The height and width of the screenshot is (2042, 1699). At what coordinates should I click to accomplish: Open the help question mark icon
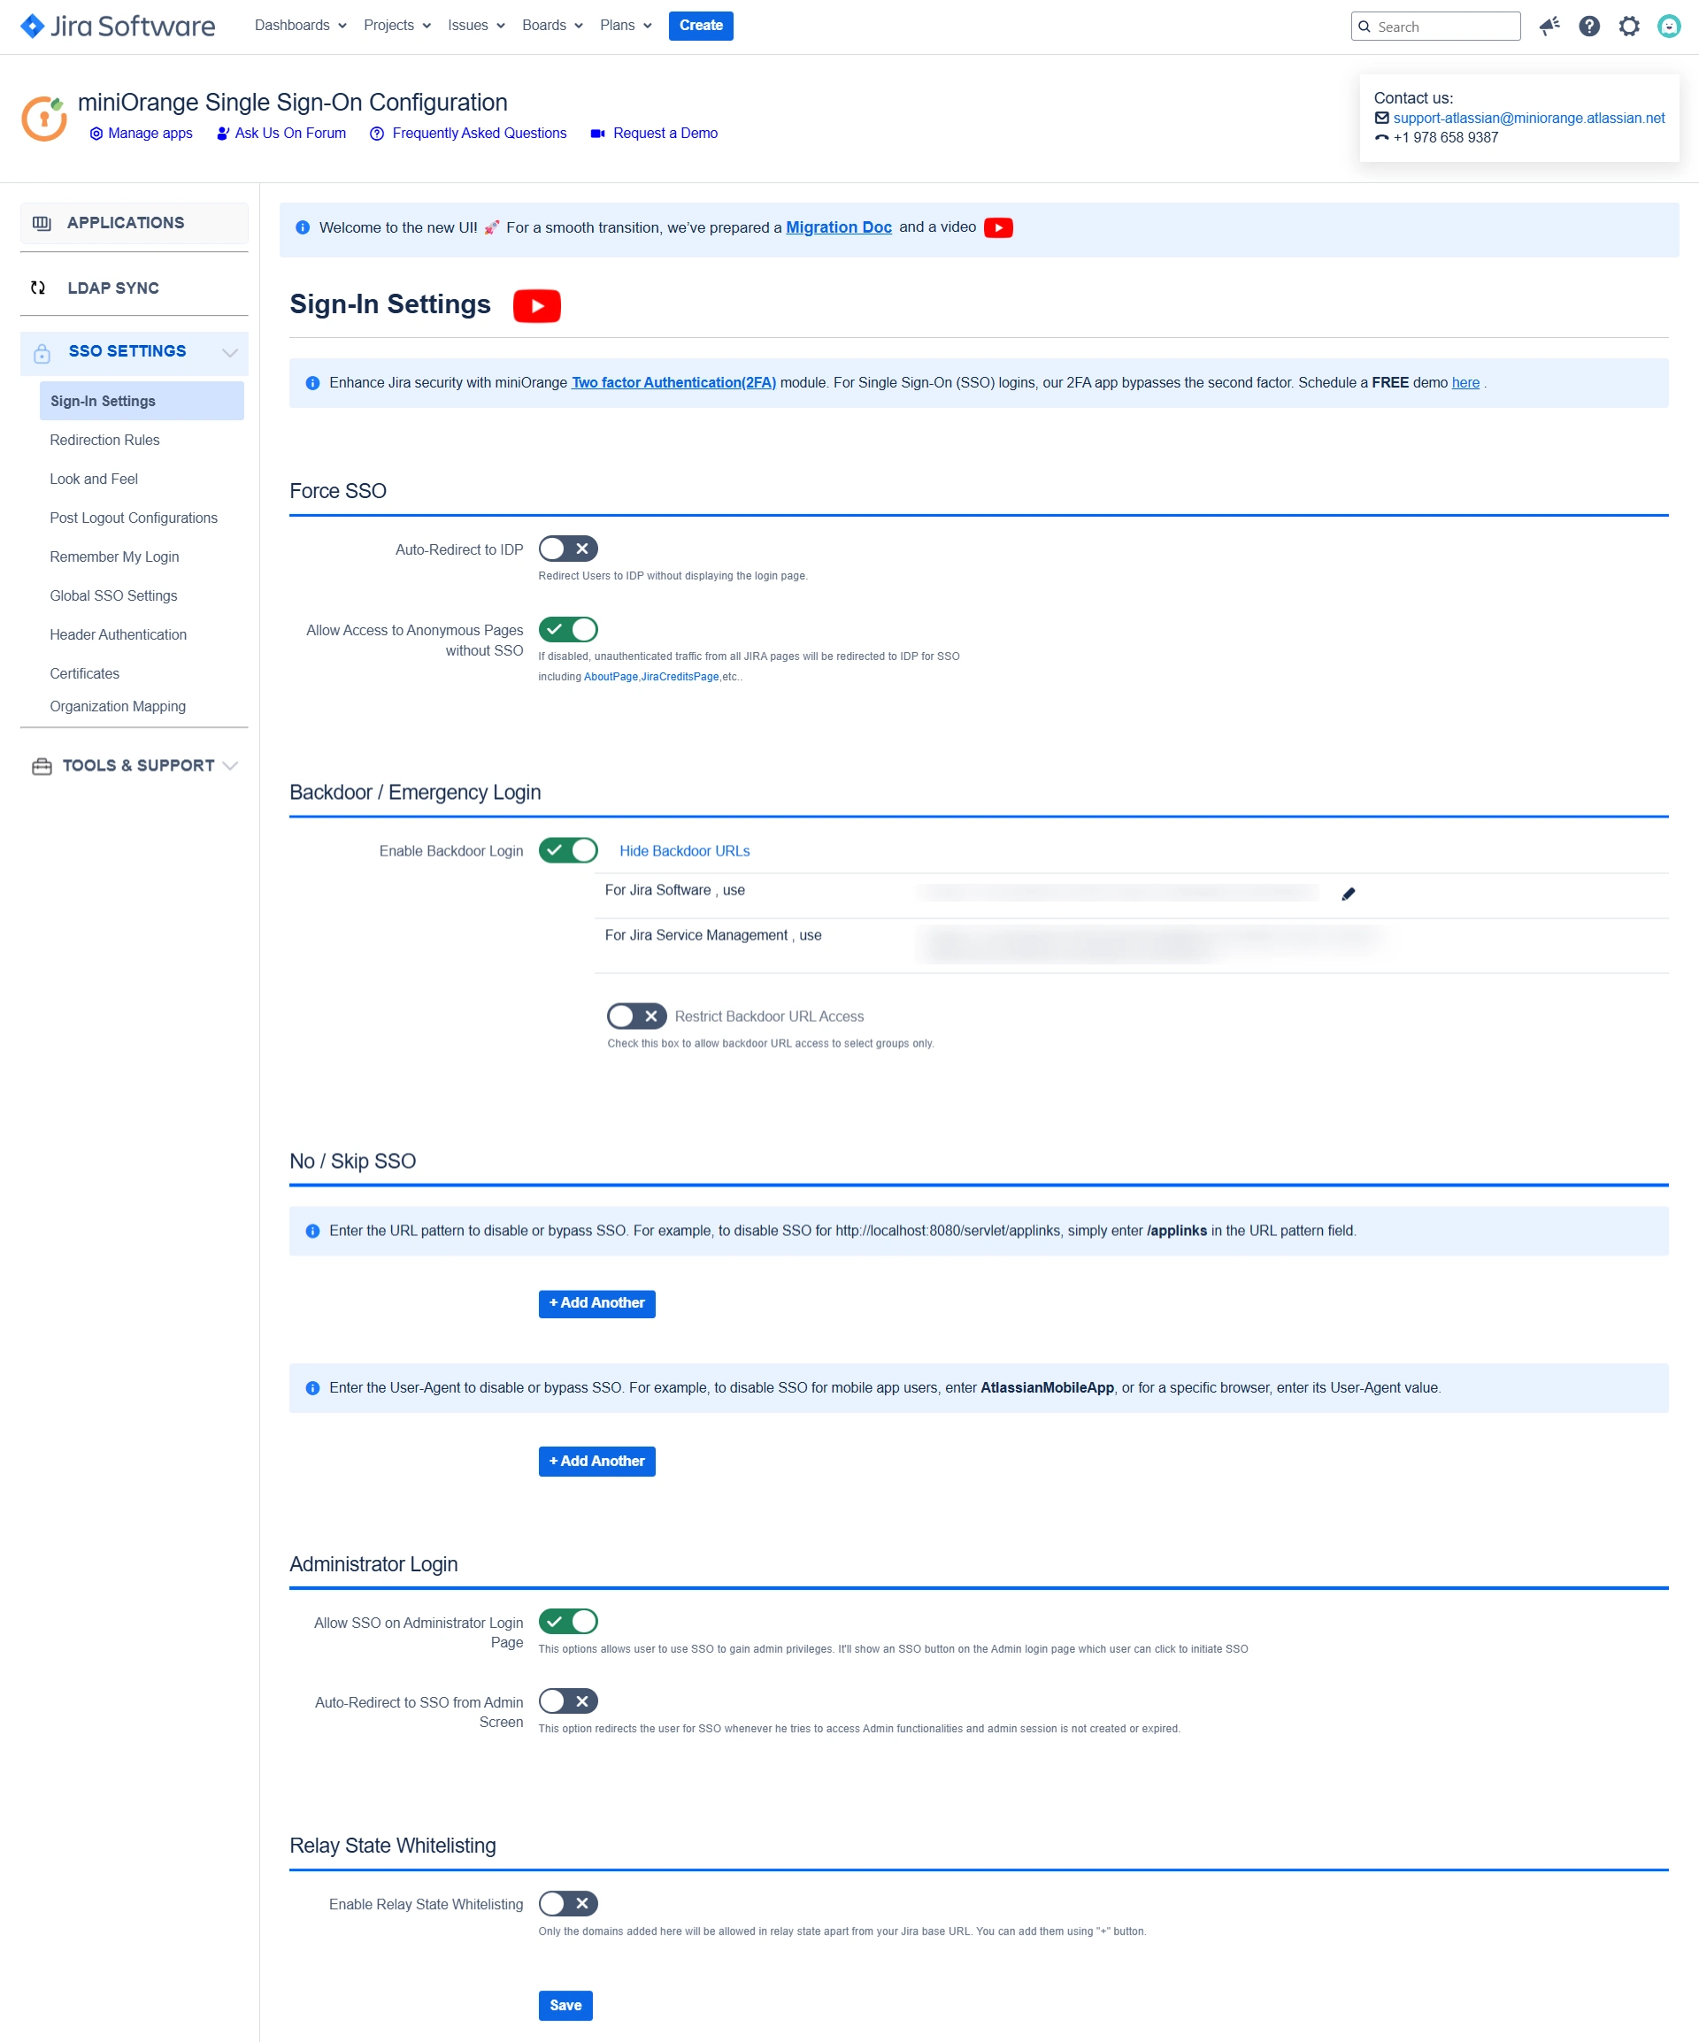[1589, 27]
